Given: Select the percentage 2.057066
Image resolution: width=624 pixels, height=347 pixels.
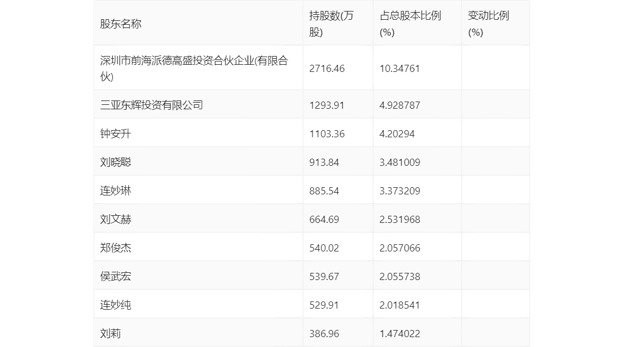Looking at the screenshot, I should [399, 248].
